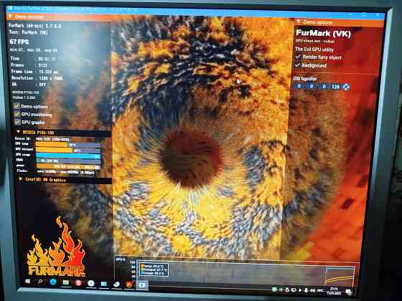Expand the Intel(R) HD Graphics section

21,179
